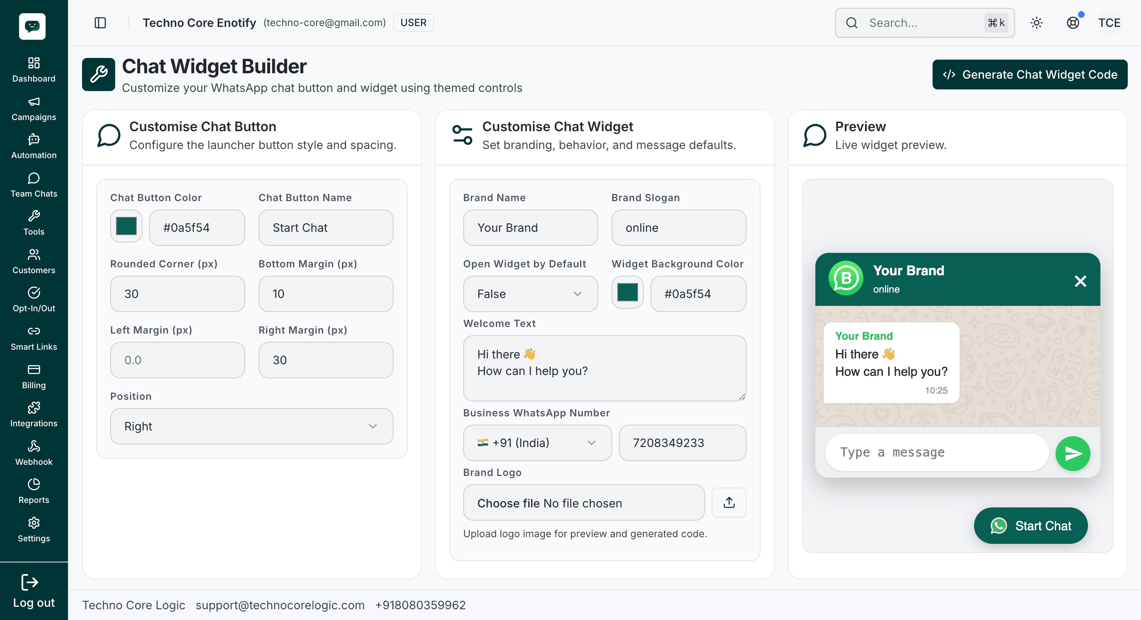The height and width of the screenshot is (620, 1141).
Task: Click the ⌘k shortcut badge
Action: pyautogui.click(x=996, y=23)
